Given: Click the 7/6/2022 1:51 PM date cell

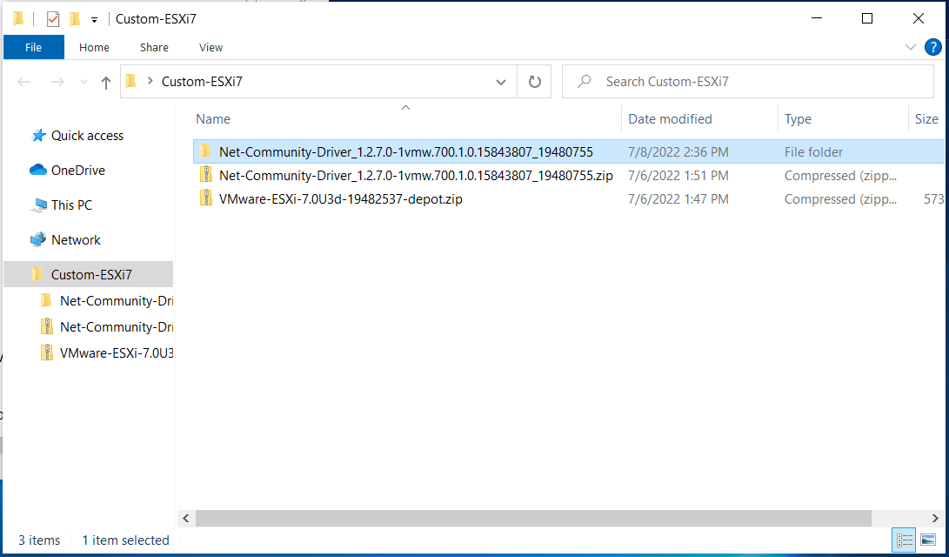Looking at the screenshot, I should click(678, 176).
